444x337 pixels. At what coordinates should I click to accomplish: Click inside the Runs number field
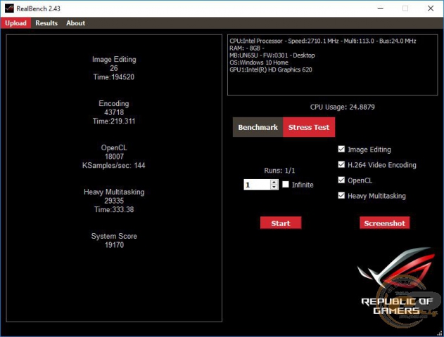point(256,185)
